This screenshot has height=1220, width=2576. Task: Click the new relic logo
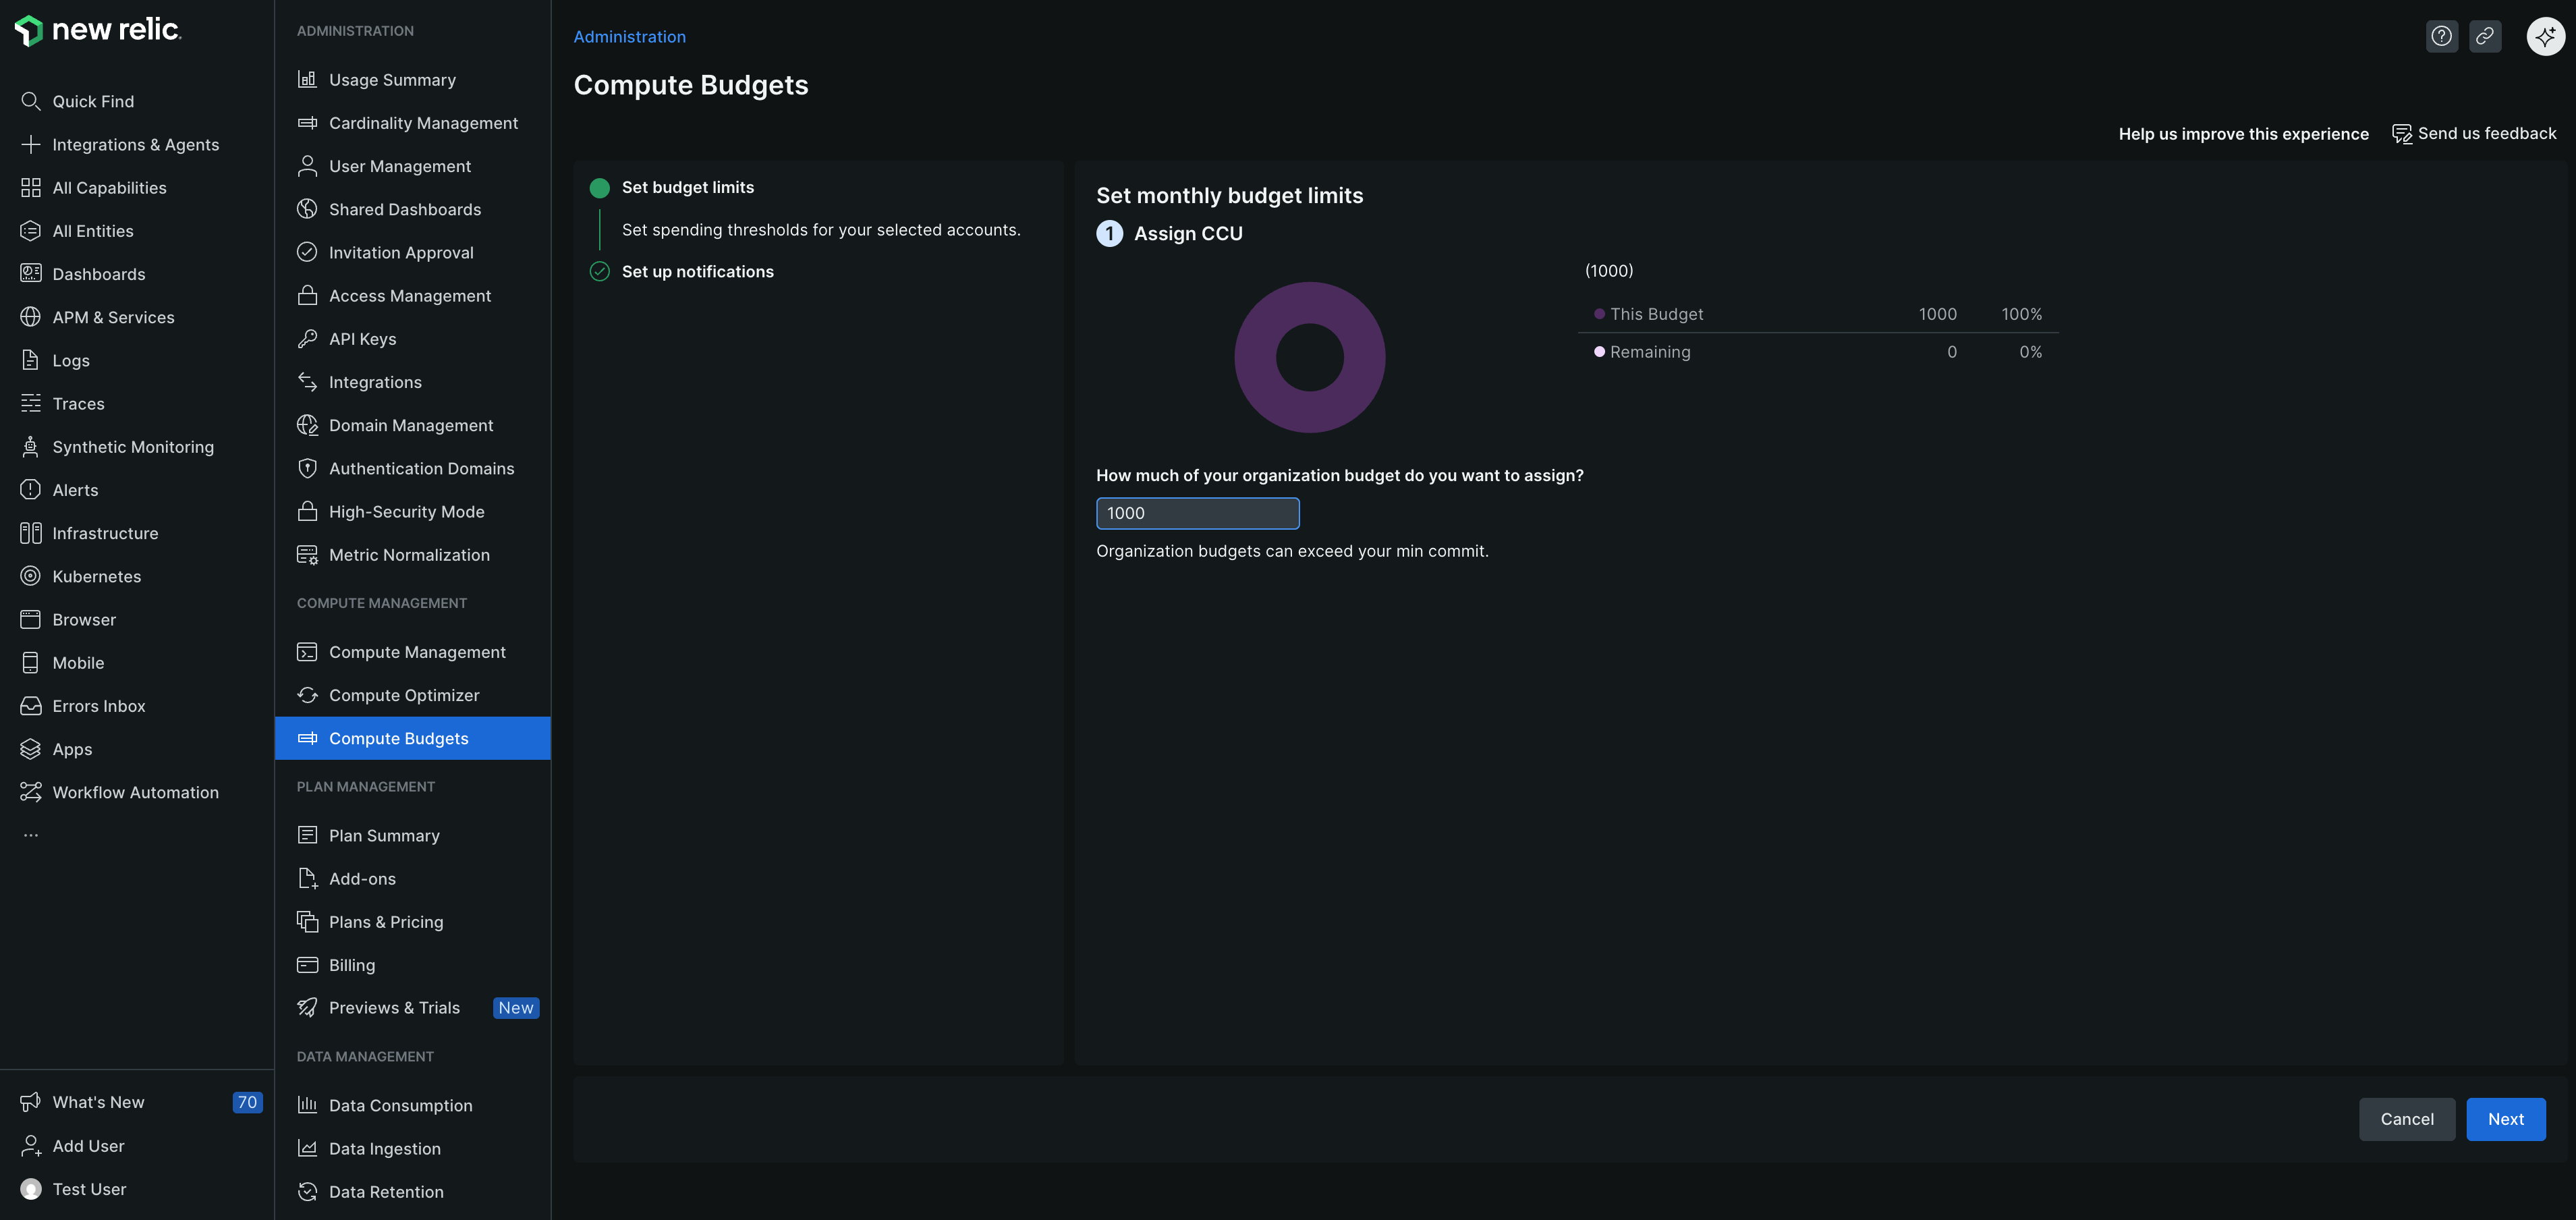pyautogui.click(x=97, y=30)
